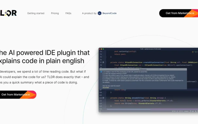Click the 'A product by' text
Image resolution: width=198 pixels, height=124 pixels.
click(89, 13)
